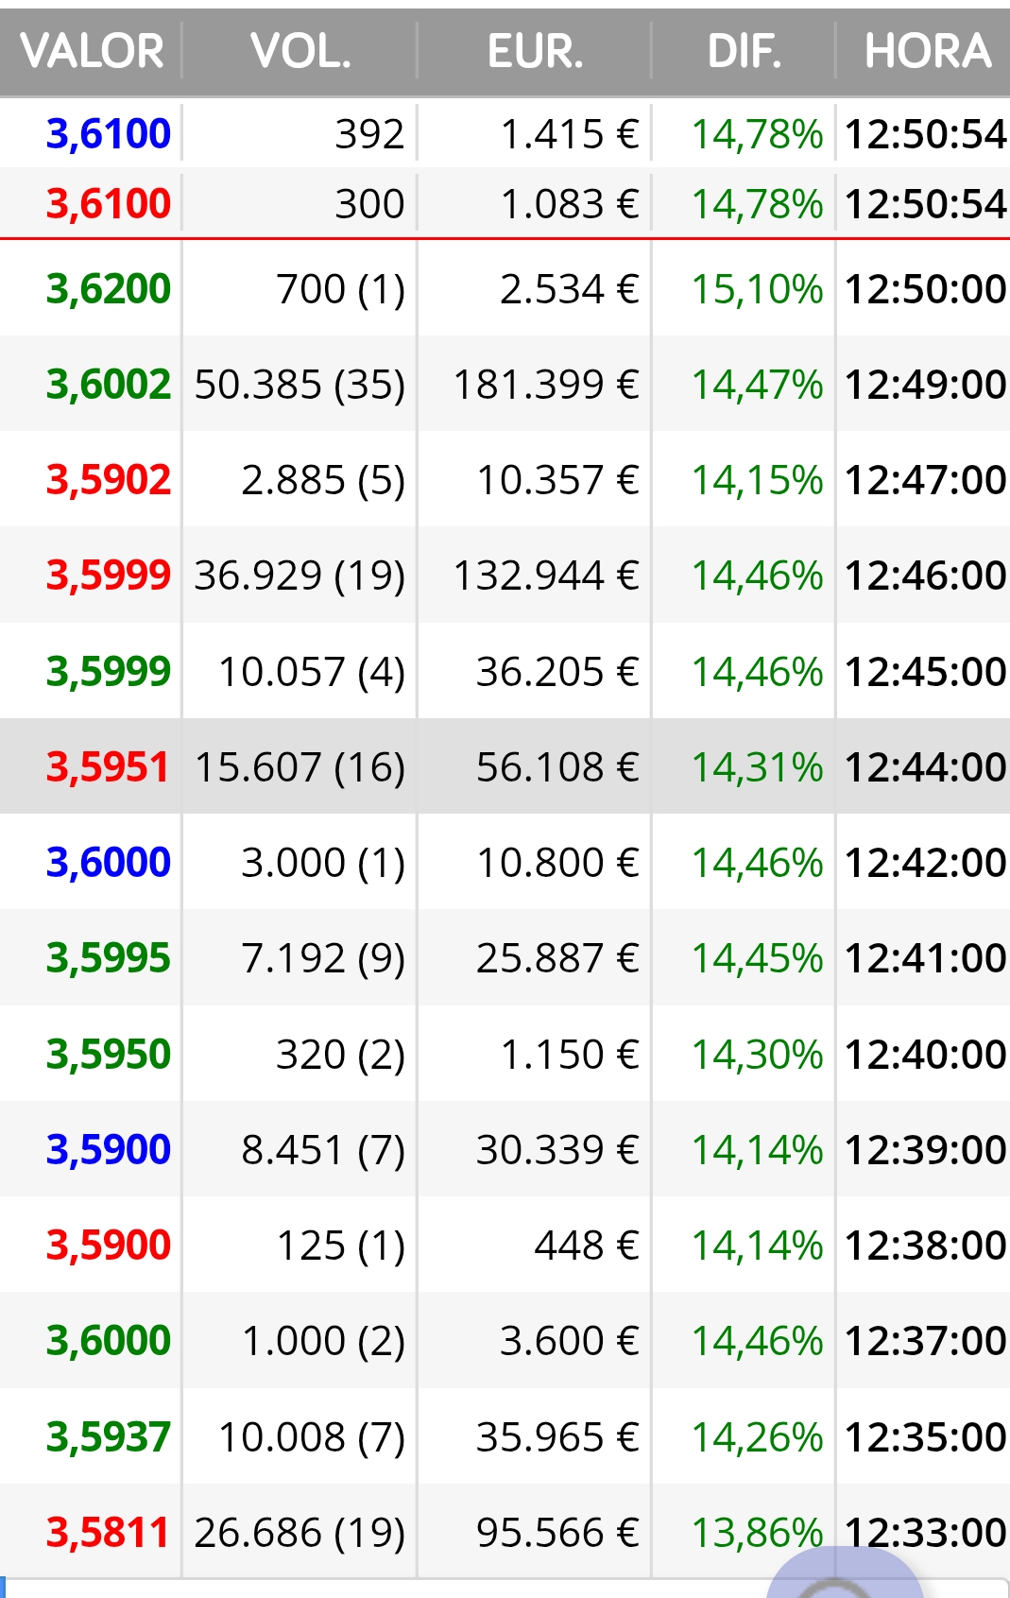Click the blue 3,6100 value
Image resolution: width=1010 pixels, height=1598 pixels.
[109, 133]
